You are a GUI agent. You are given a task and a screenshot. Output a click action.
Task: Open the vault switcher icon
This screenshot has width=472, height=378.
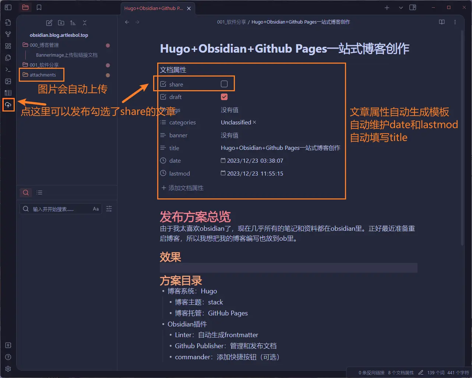click(8, 345)
